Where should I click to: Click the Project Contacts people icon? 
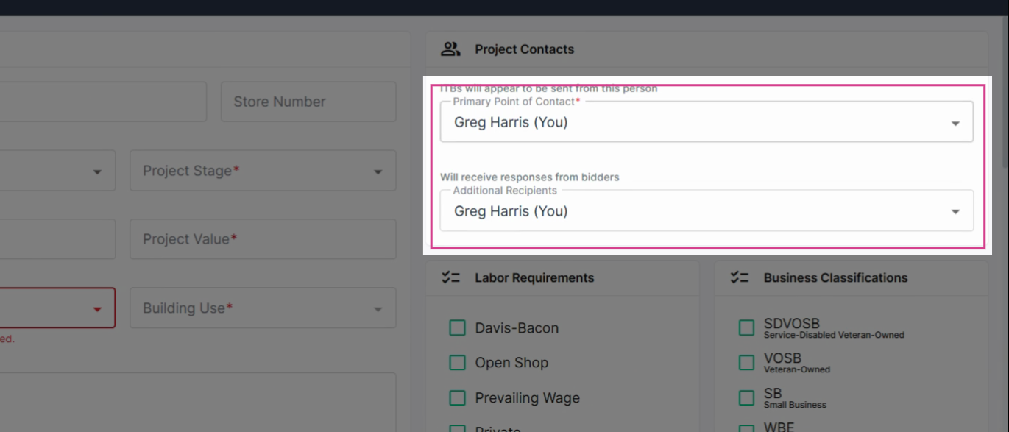450,49
